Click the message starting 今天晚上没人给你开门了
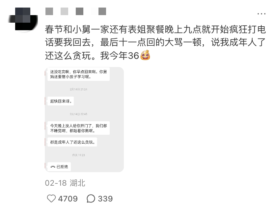The width and height of the screenshot is (278, 209). (x=78, y=128)
